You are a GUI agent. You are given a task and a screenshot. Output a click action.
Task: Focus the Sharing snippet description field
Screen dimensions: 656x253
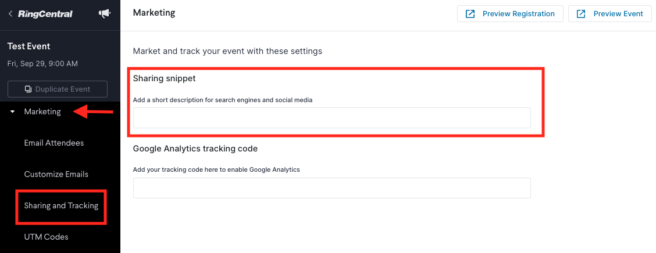pyautogui.click(x=331, y=118)
